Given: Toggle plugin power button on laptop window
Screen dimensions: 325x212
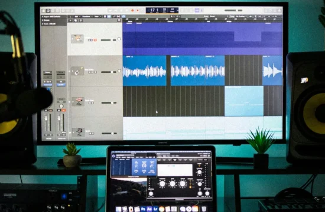Looking at the screenshot, I should pos(113,156).
